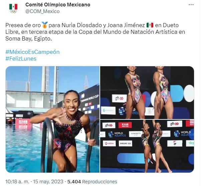
Task: Click the 15 may. 2023 date
Action: [x=48, y=182]
